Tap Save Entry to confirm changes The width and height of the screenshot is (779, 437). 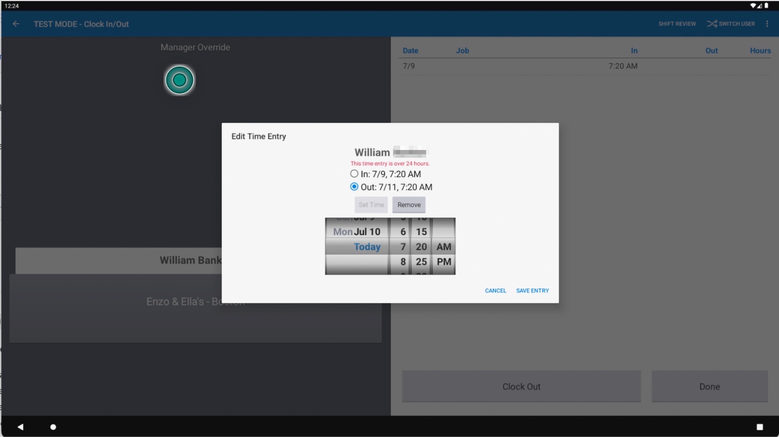(532, 291)
